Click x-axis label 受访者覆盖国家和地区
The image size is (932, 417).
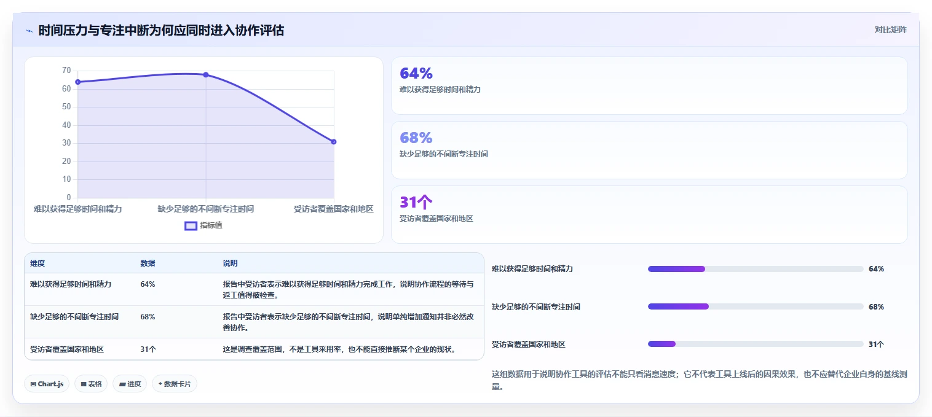pos(334,209)
